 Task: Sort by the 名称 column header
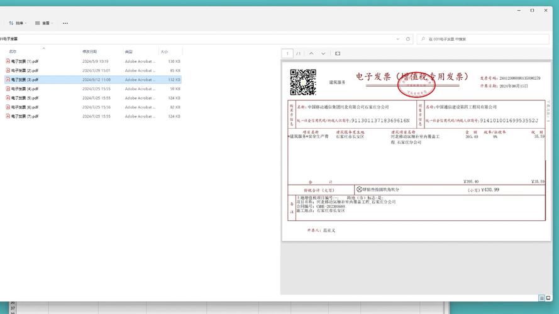(13, 51)
